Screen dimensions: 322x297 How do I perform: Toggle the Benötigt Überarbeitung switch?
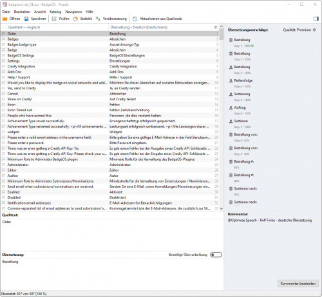216,255
